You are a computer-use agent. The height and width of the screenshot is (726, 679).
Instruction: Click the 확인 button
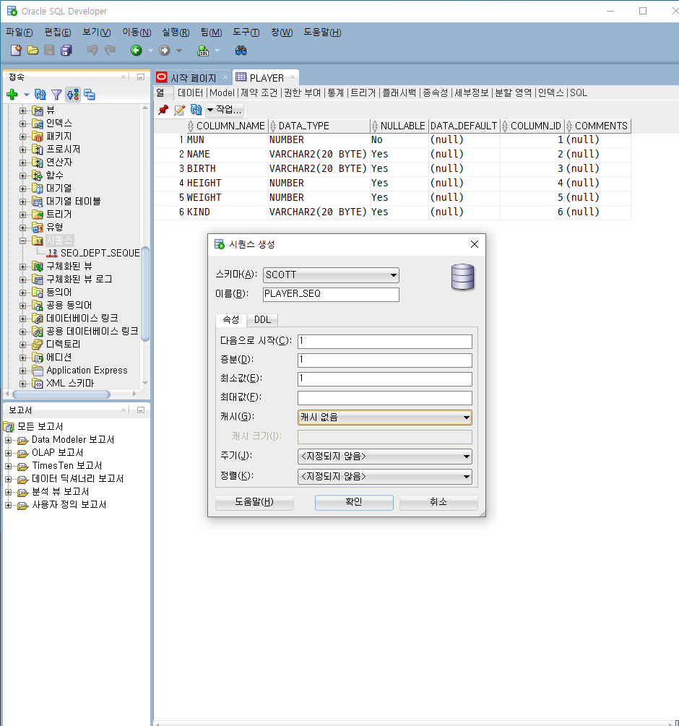(354, 502)
